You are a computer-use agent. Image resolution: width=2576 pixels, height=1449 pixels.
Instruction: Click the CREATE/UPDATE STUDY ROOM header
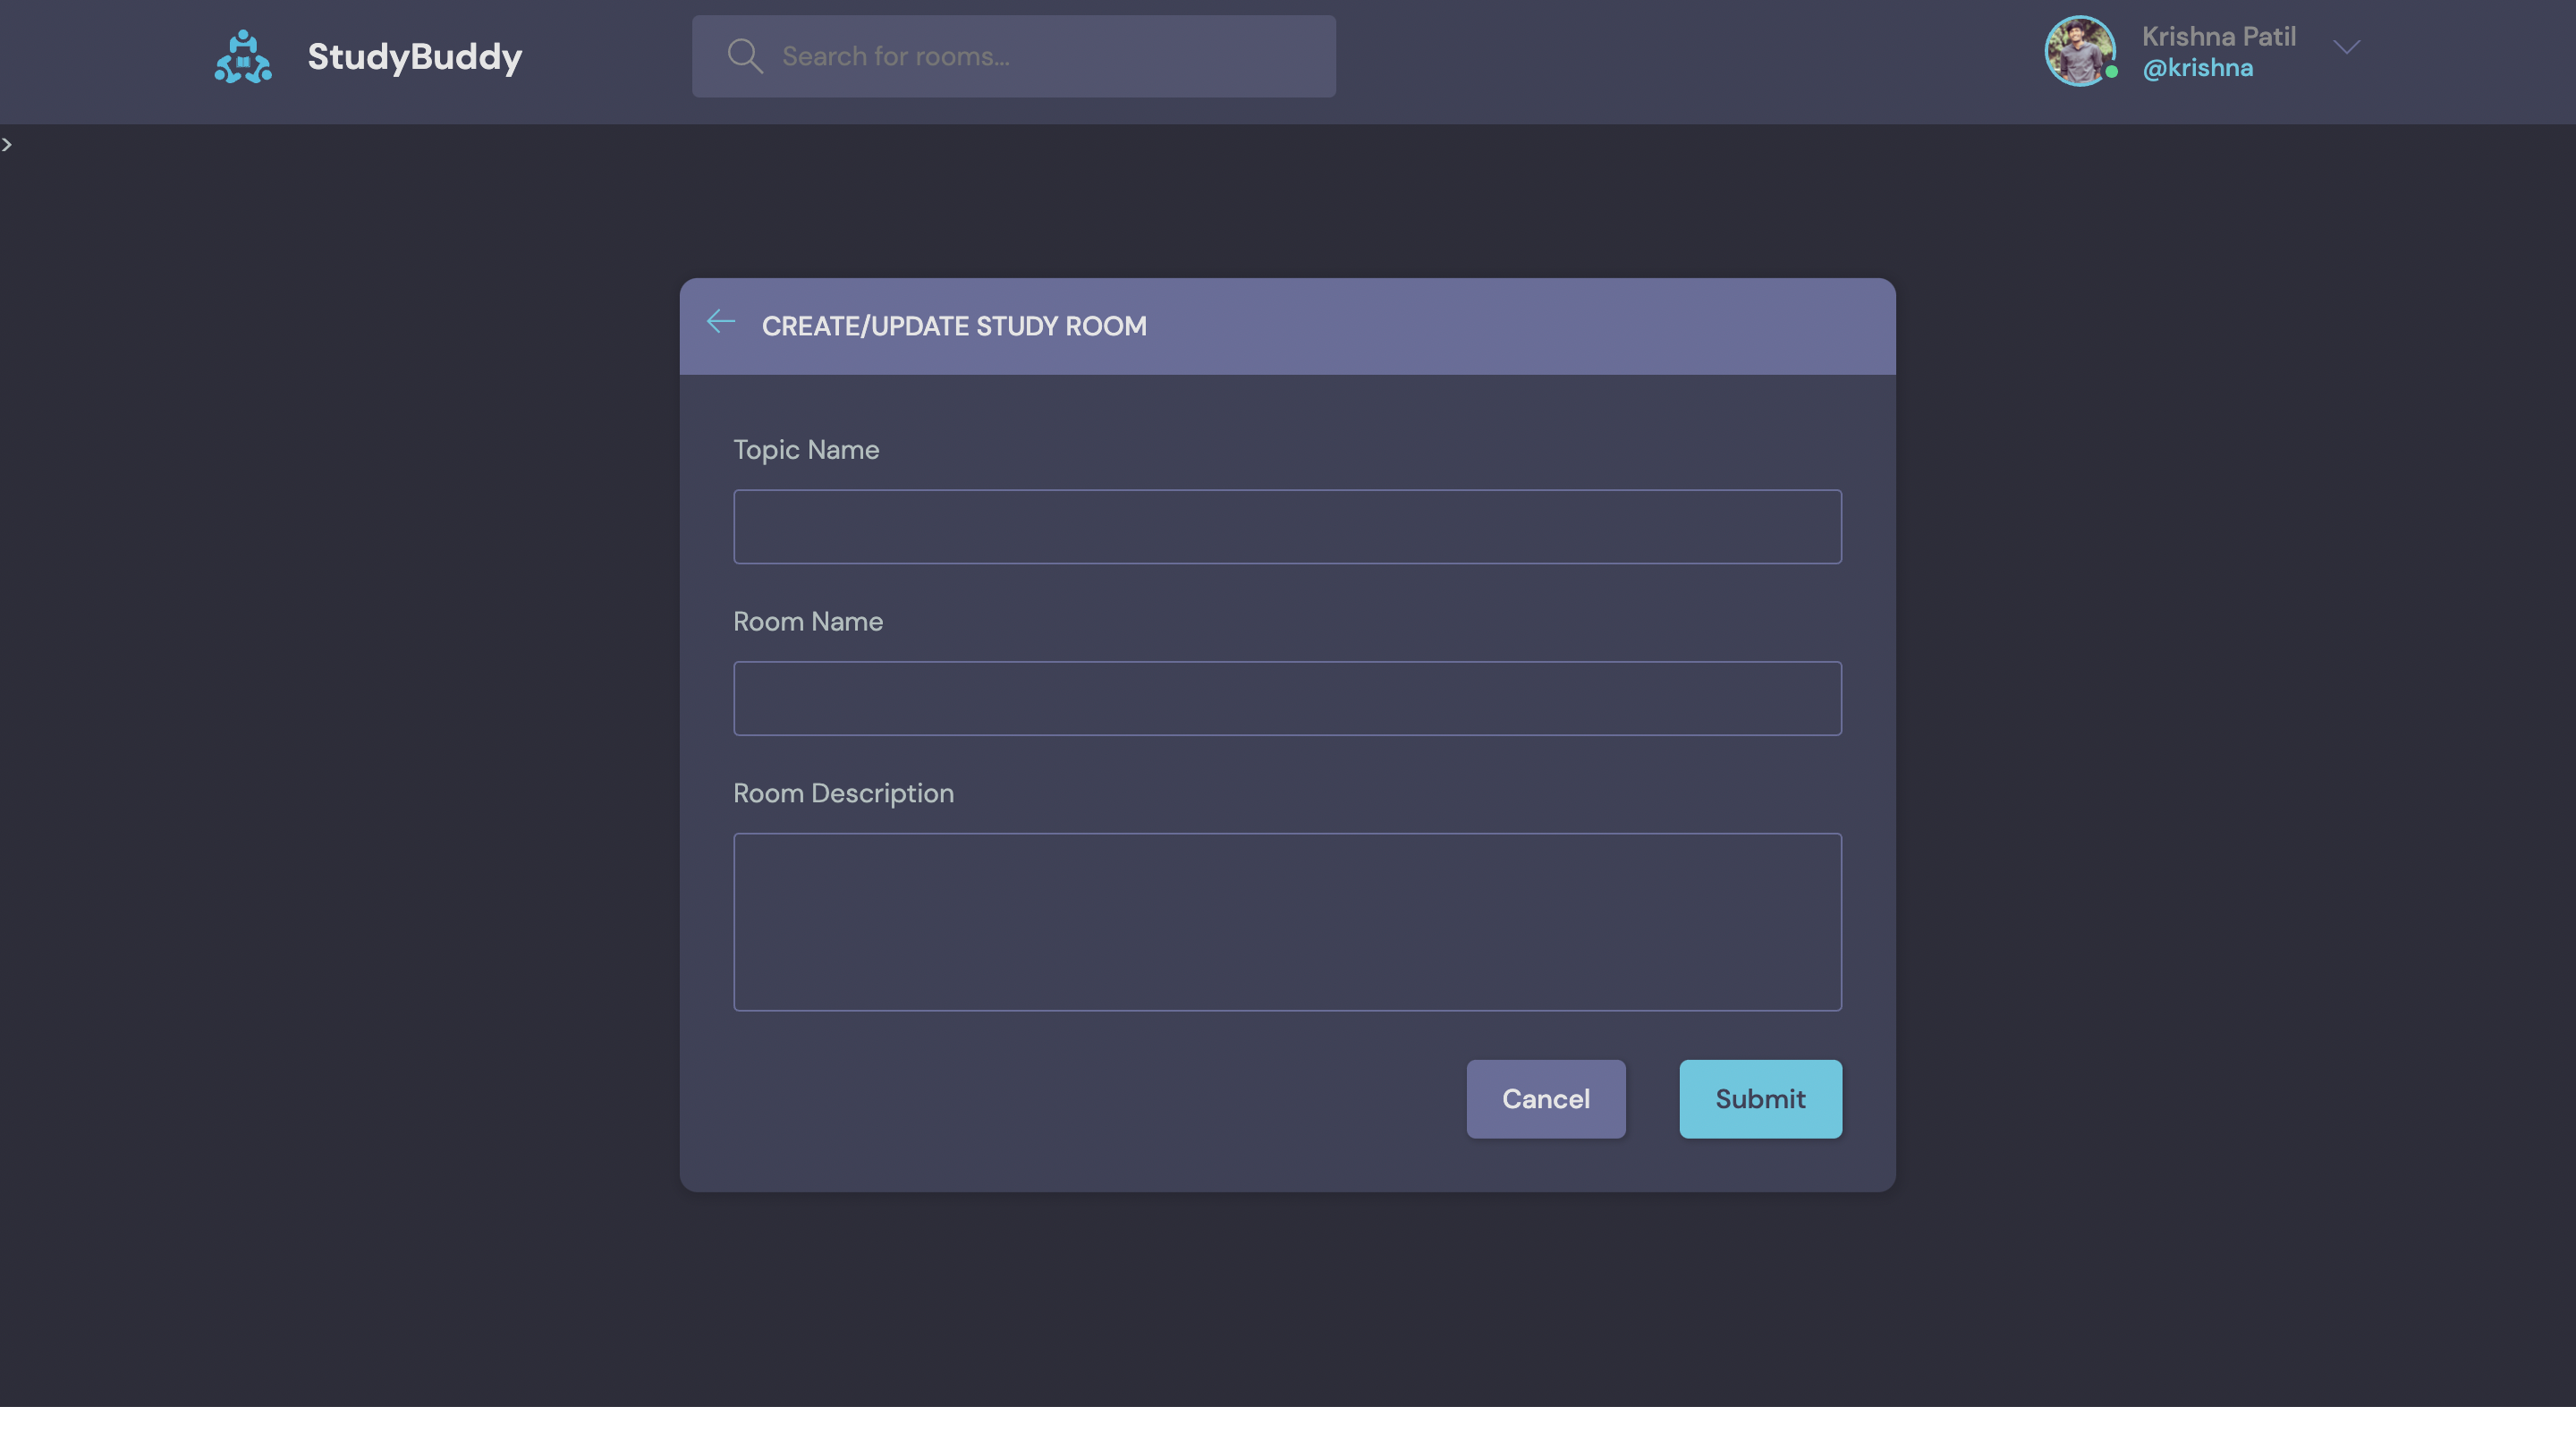coord(954,326)
